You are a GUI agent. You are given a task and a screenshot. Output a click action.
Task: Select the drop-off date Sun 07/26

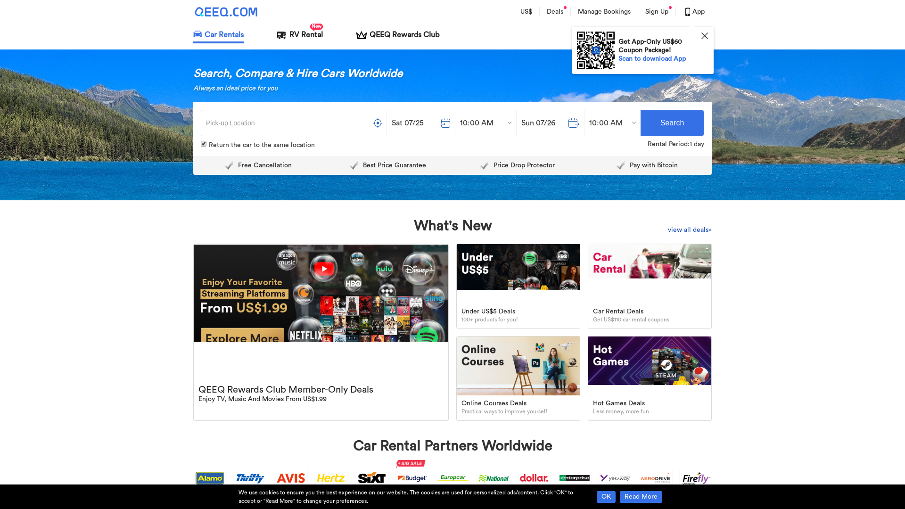tap(538, 123)
